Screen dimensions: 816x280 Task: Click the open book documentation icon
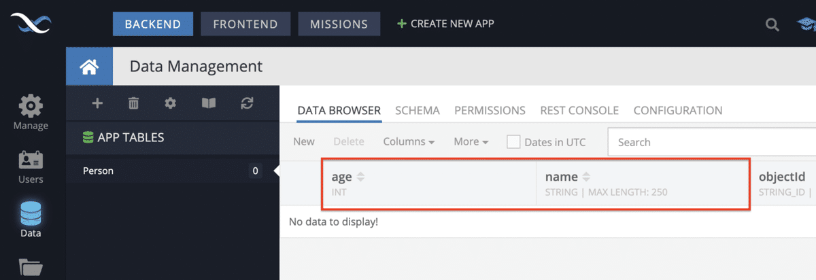coord(208,103)
